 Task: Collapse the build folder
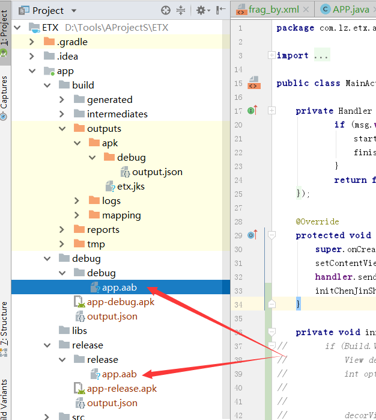tap(47, 85)
